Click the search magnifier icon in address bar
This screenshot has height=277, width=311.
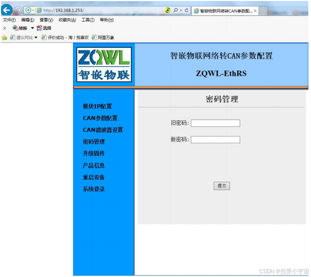[x=176, y=10]
